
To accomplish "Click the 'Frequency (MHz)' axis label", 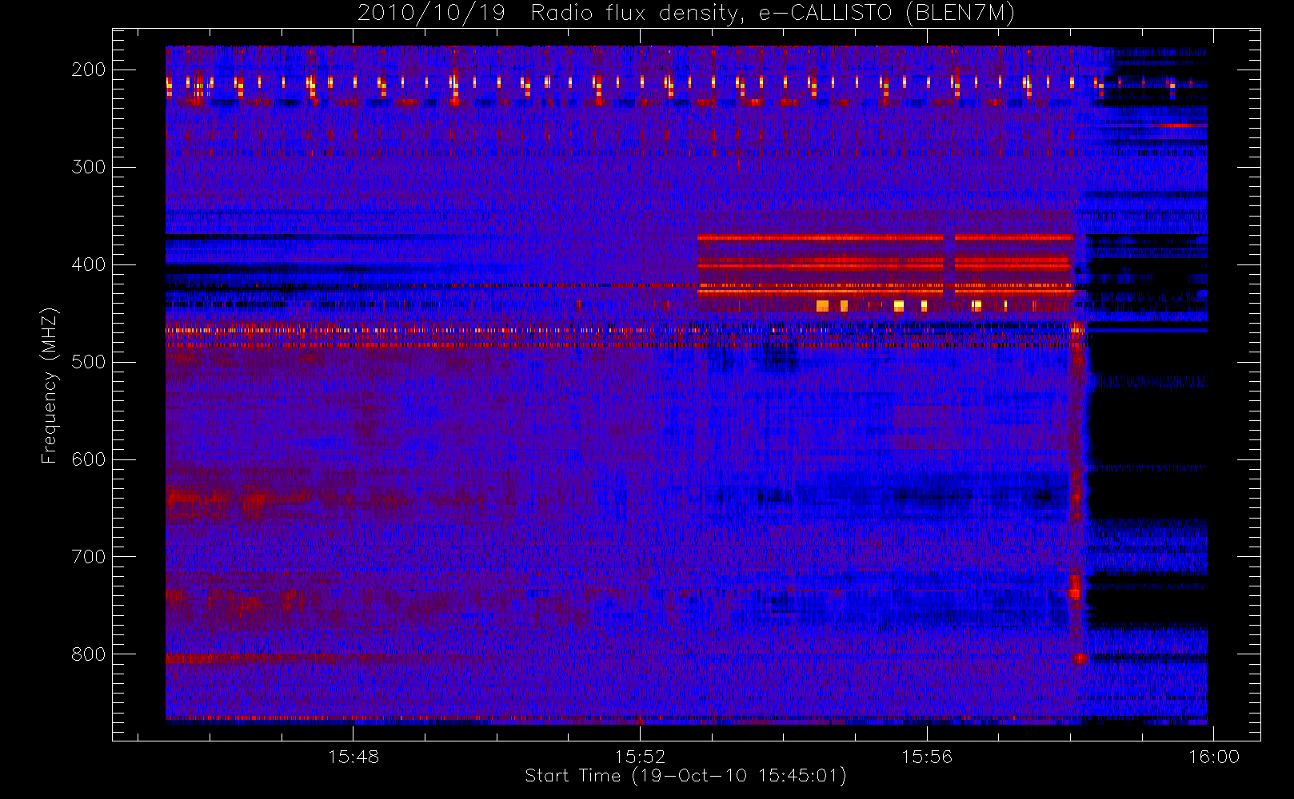I will (x=50, y=385).
